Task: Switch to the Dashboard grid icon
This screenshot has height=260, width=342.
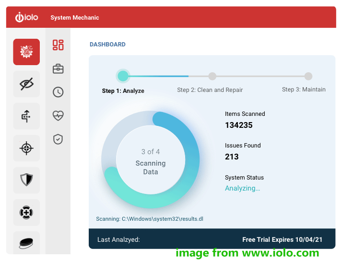Action: (x=58, y=45)
